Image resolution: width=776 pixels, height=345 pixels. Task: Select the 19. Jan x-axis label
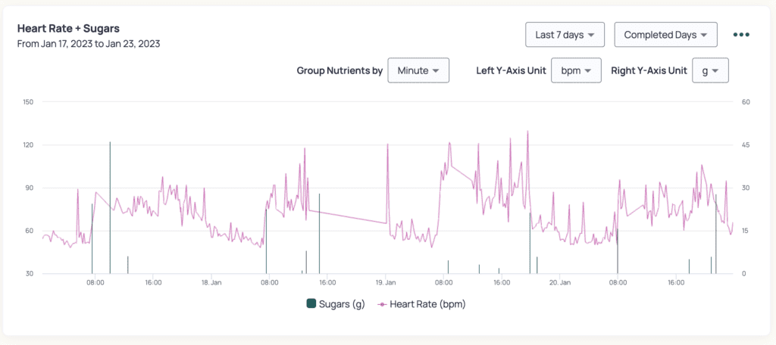point(386,282)
